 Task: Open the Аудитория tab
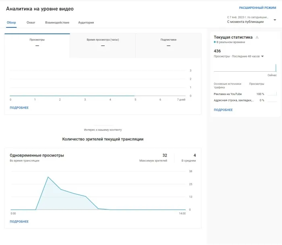point(86,23)
